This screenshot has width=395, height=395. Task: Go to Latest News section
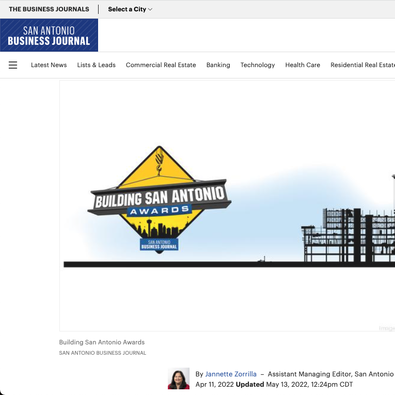(x=49, y=65)
